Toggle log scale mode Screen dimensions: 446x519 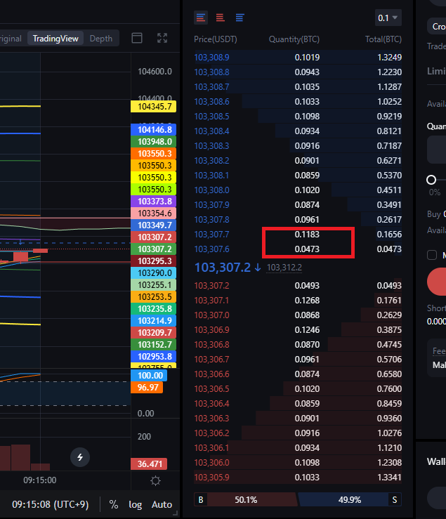point(135,504)
